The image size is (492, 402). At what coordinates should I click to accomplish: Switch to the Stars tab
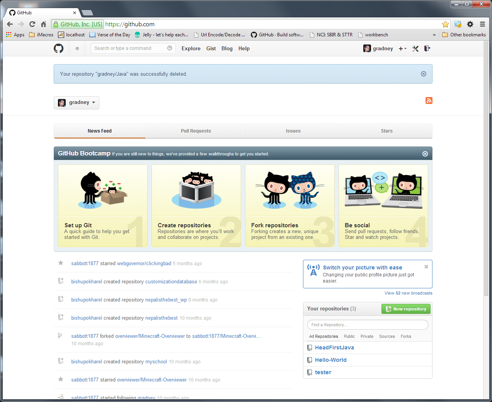coord(386,131)
